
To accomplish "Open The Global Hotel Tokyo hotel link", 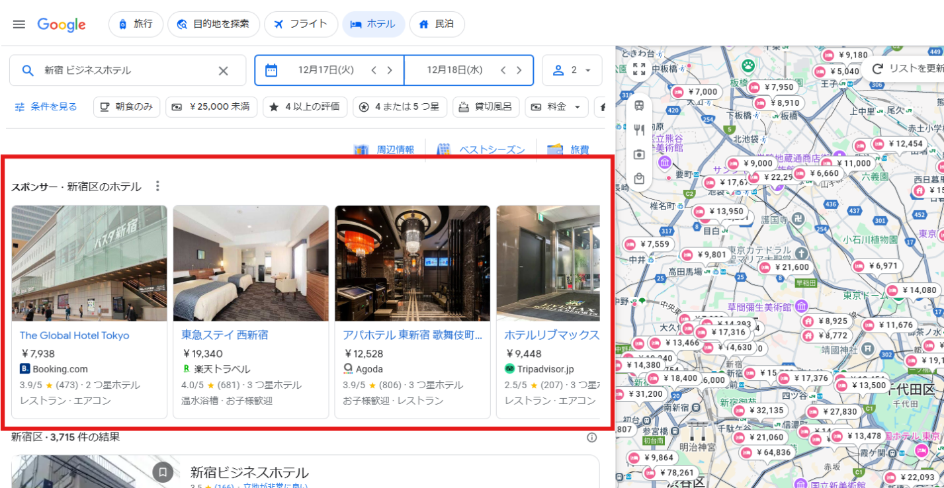I will [x=74, y=335].
